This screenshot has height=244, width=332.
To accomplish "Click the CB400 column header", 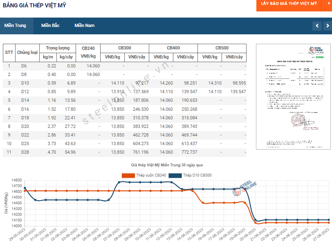I will 173,48.
